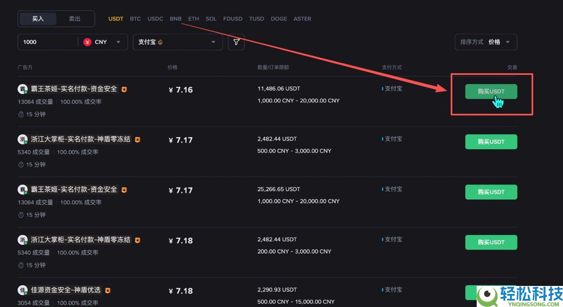Open the 支付宝 payment method dropdown
The width and height of the screenshot is (563, 307).
177,42
